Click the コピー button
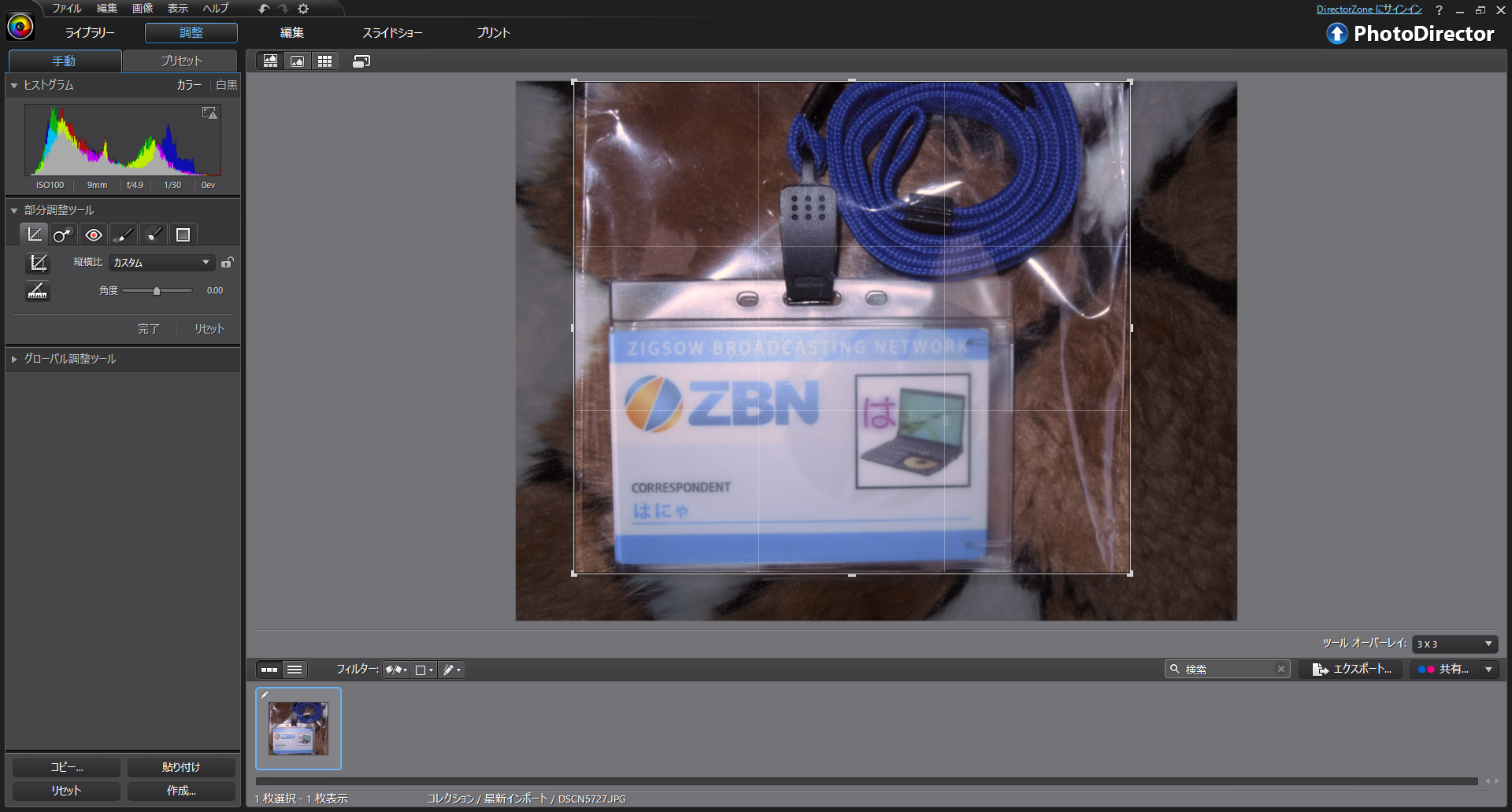Viewport: 1512px width, 812px height. (67, 767)
